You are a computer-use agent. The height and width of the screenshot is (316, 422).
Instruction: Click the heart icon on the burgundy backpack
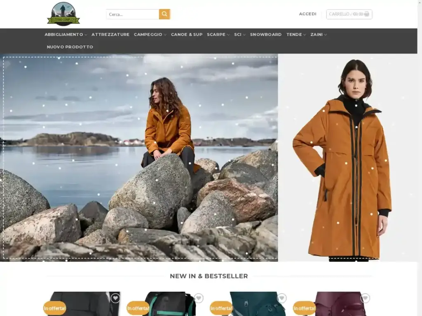(365, 298)
